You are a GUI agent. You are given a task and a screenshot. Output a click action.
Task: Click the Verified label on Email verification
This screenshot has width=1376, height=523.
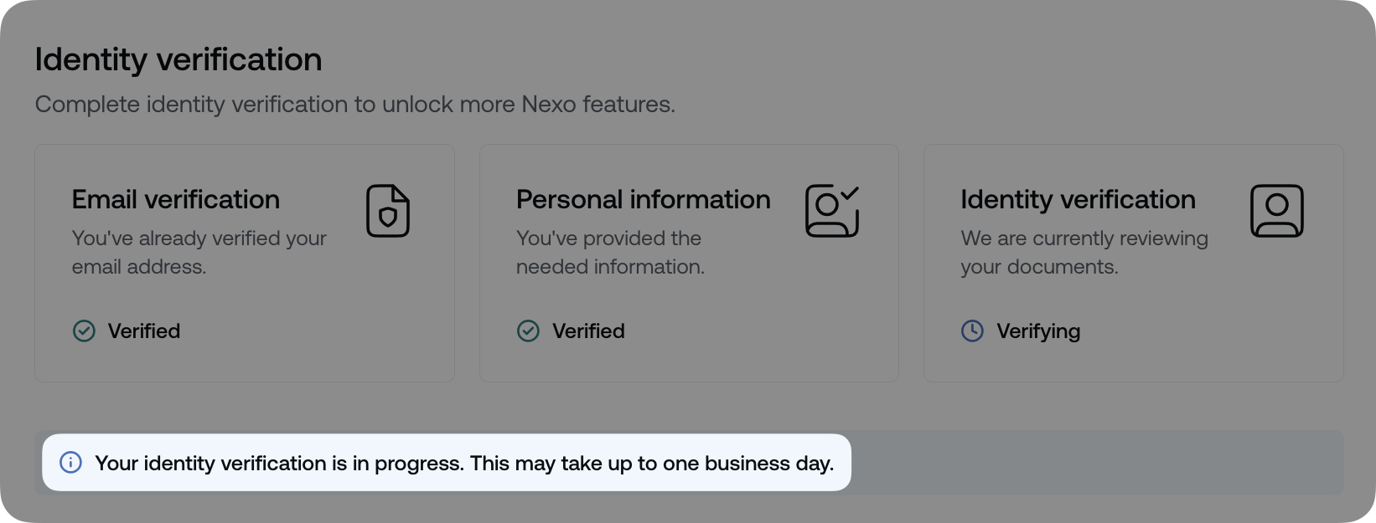143,331
